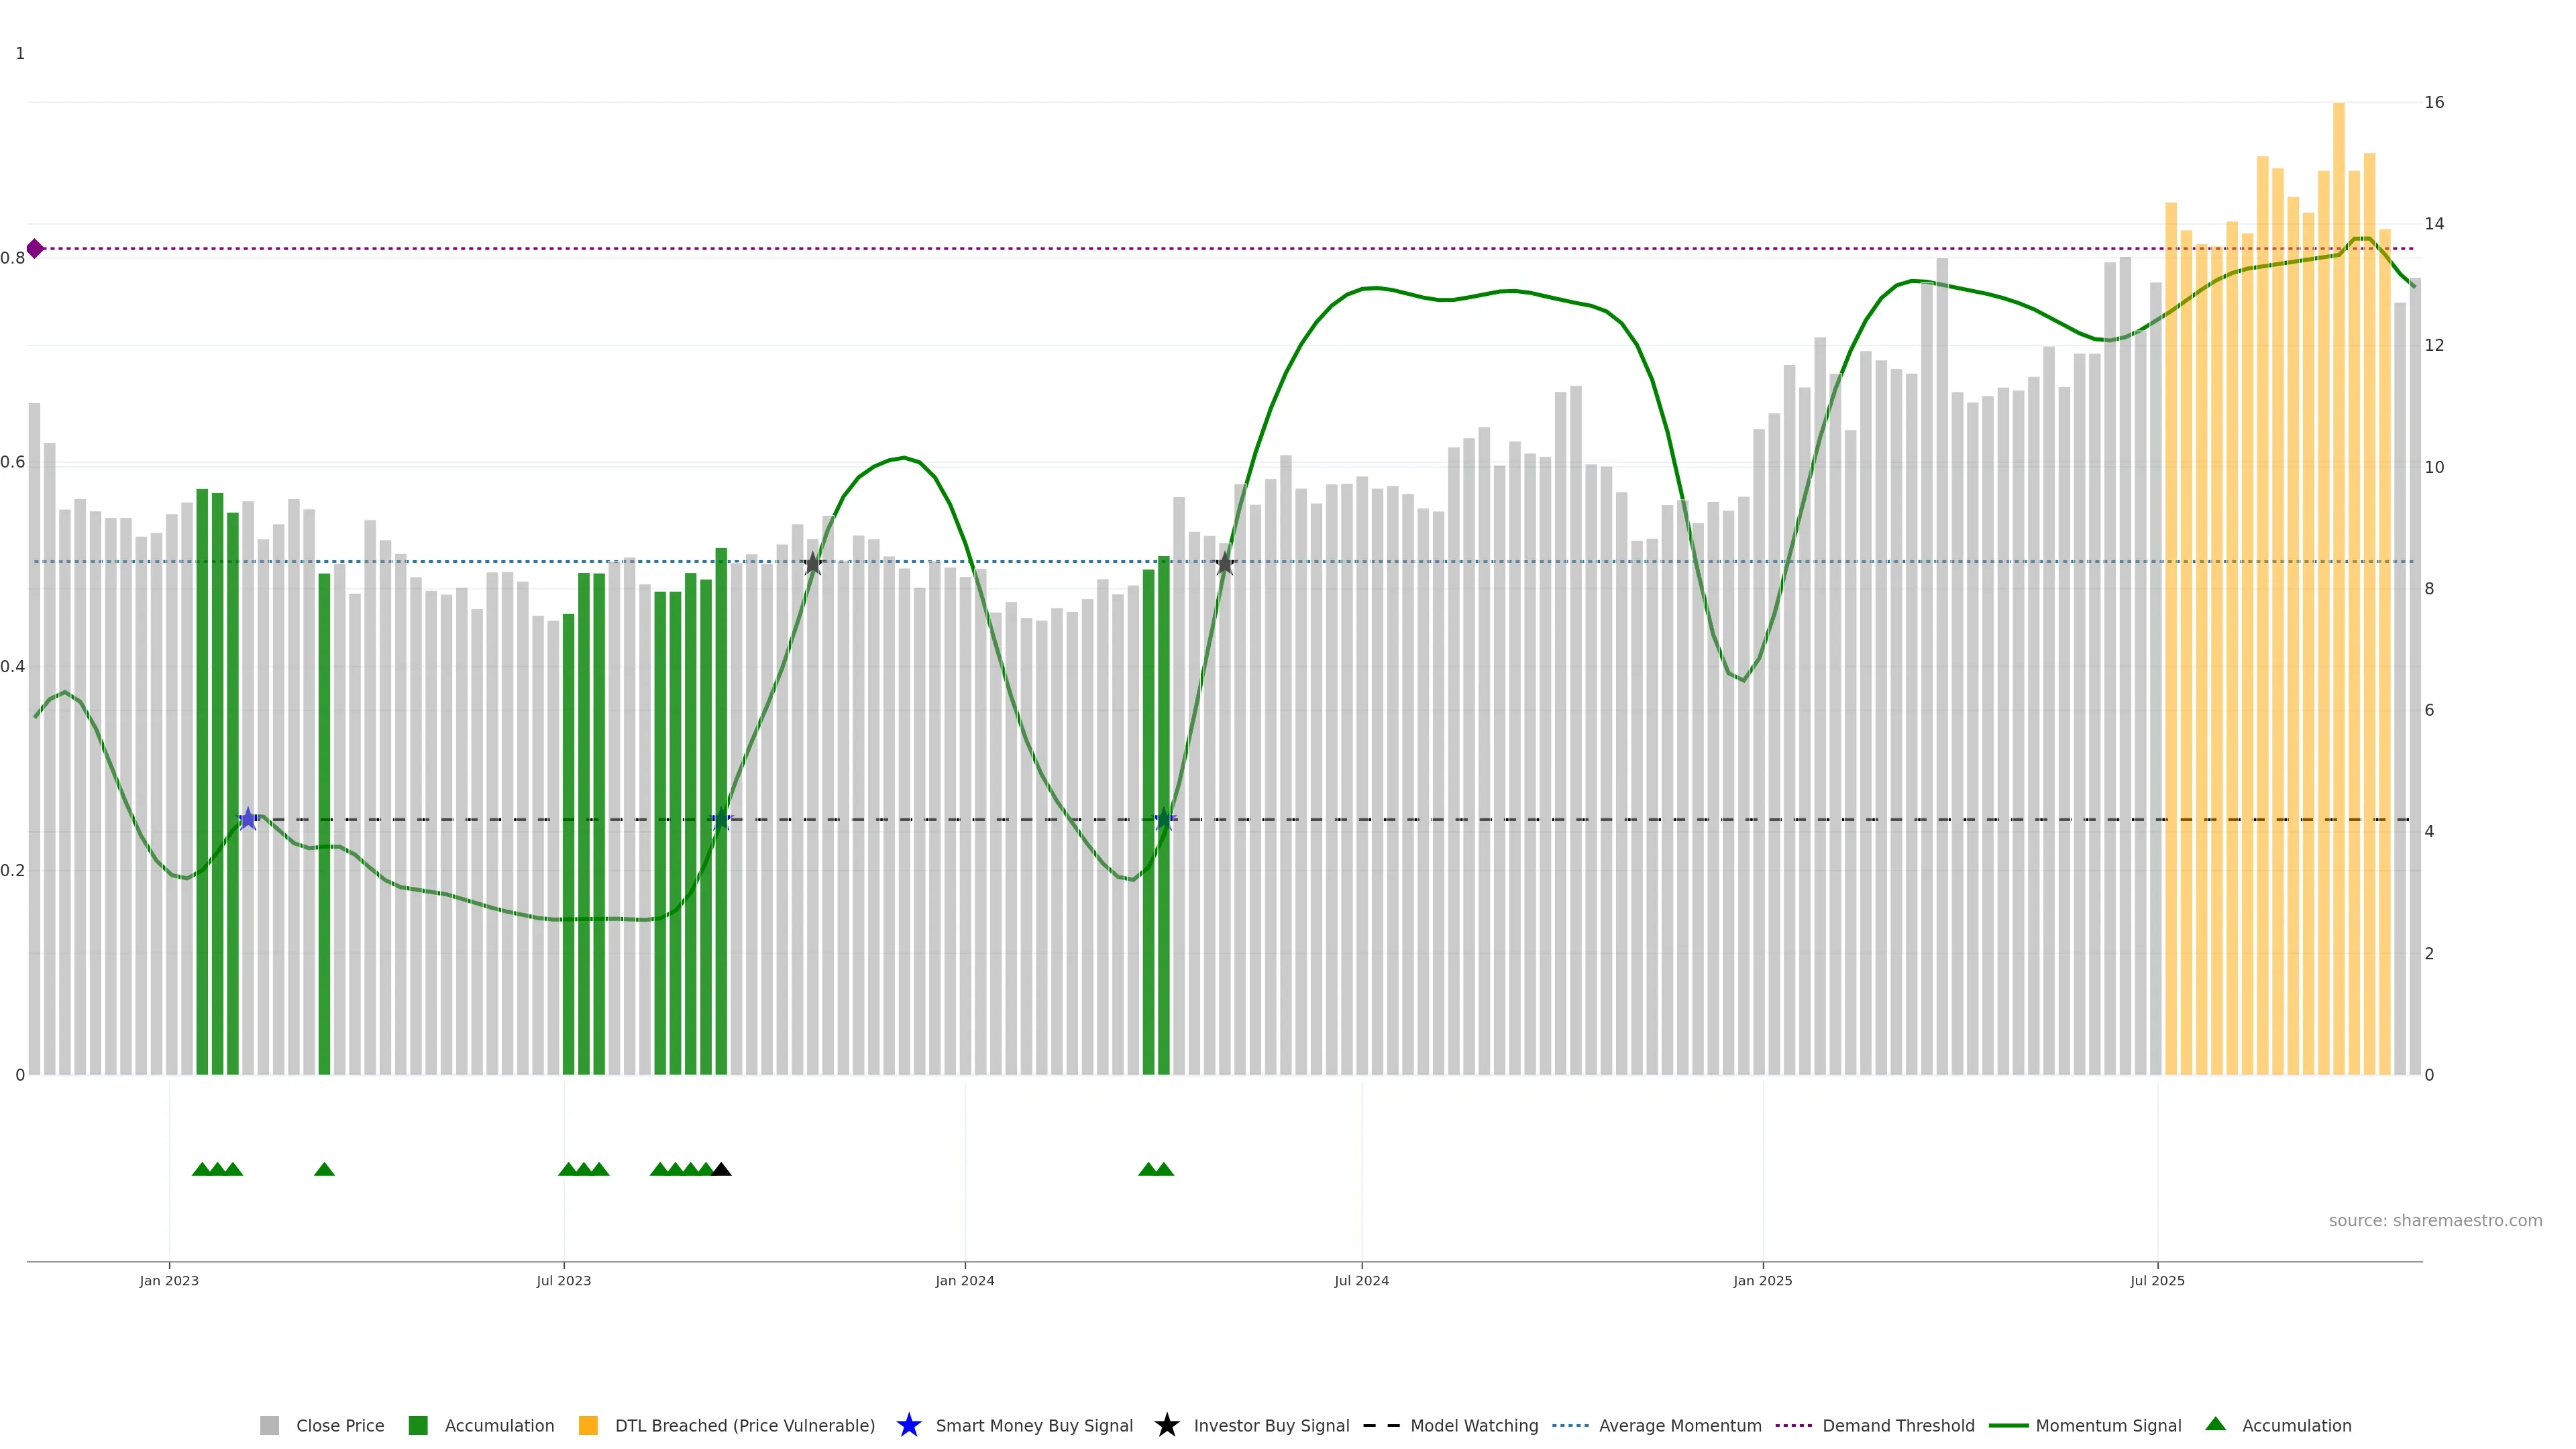Click the Demand Threshold legend label
Screen dimensions: 2576x1449
1898,1426
